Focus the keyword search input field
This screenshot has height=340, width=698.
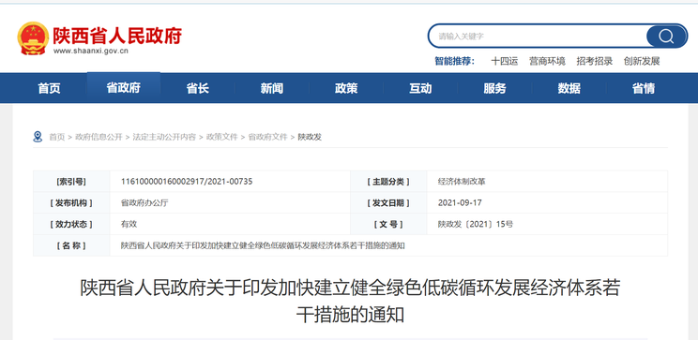pyautogui.click(x=539, y=36)
